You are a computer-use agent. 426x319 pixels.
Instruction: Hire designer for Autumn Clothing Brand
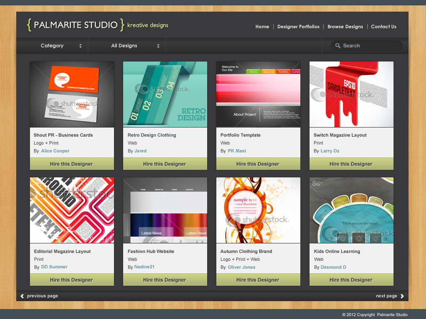258,280
